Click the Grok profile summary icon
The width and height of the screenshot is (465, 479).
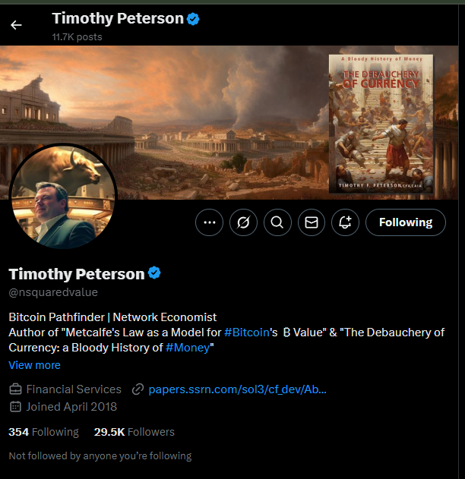point(243,222)
